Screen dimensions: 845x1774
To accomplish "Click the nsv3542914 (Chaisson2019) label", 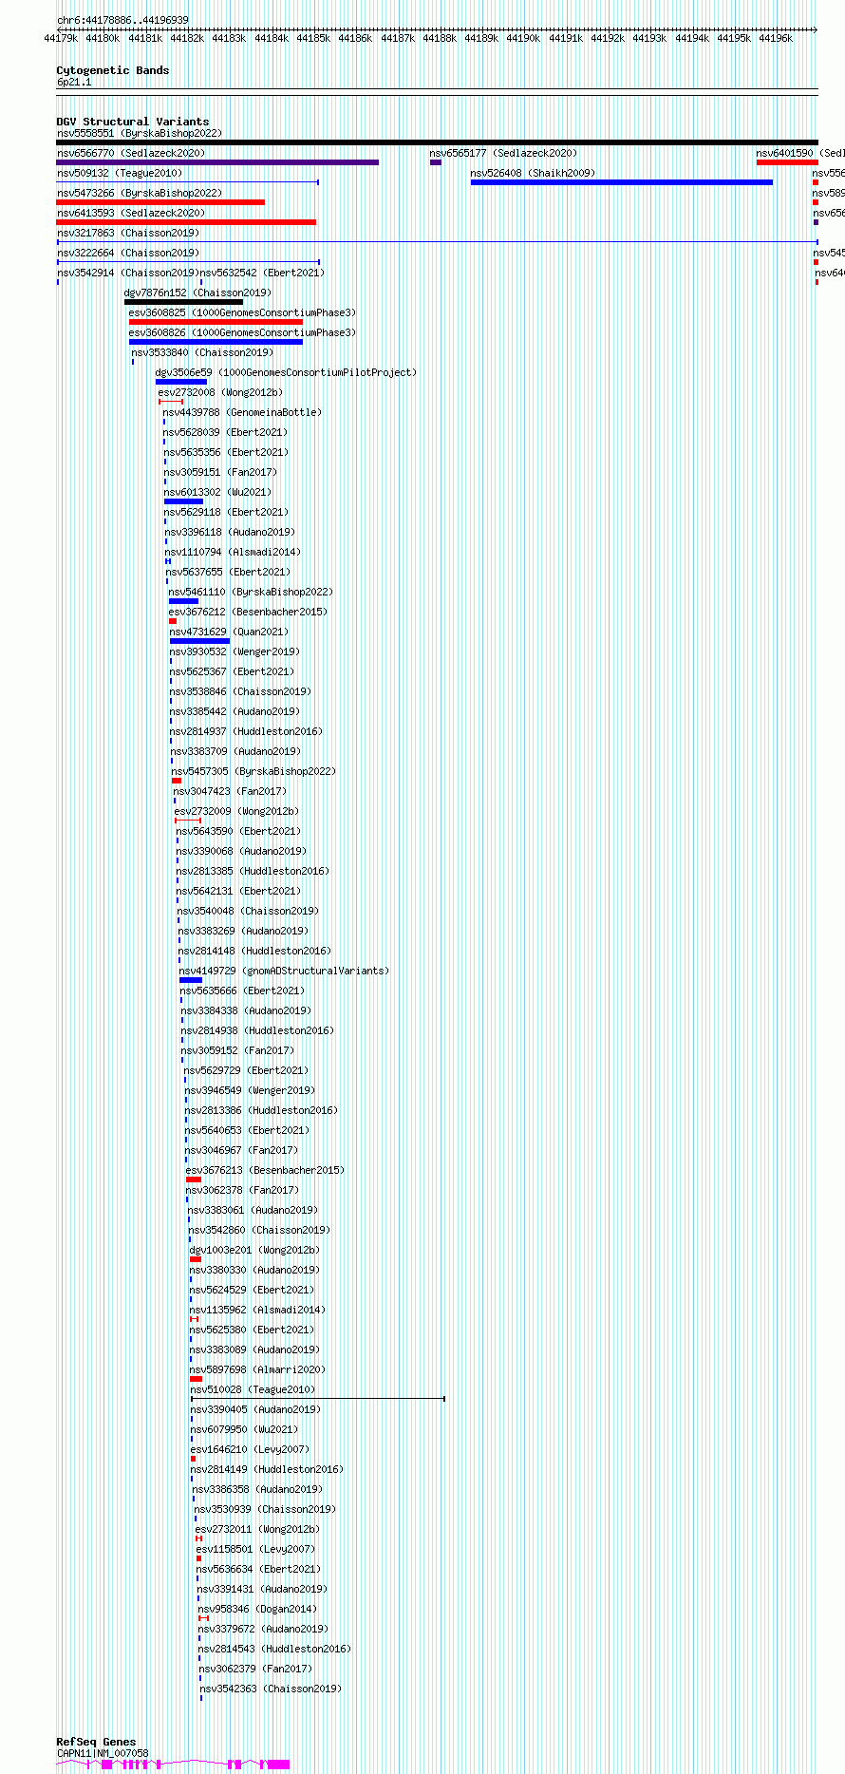I will (128, 273).
